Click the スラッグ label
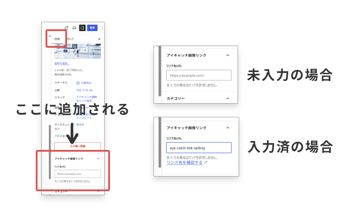The width and height of the screenshot is (351, 217). (60, 97)
